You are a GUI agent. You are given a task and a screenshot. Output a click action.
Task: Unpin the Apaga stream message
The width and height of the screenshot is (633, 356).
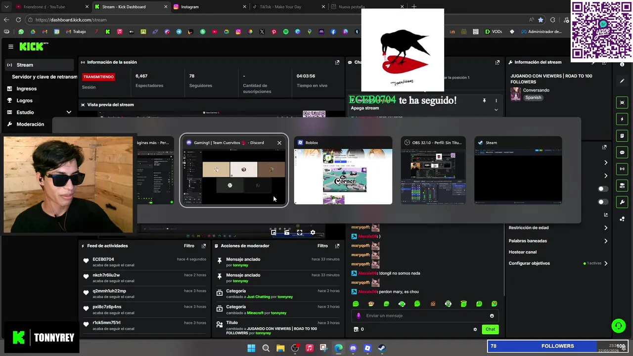484,101
